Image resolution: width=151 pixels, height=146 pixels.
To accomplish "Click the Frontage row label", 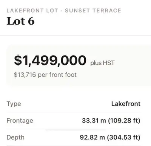I will [x=20, y=121].
